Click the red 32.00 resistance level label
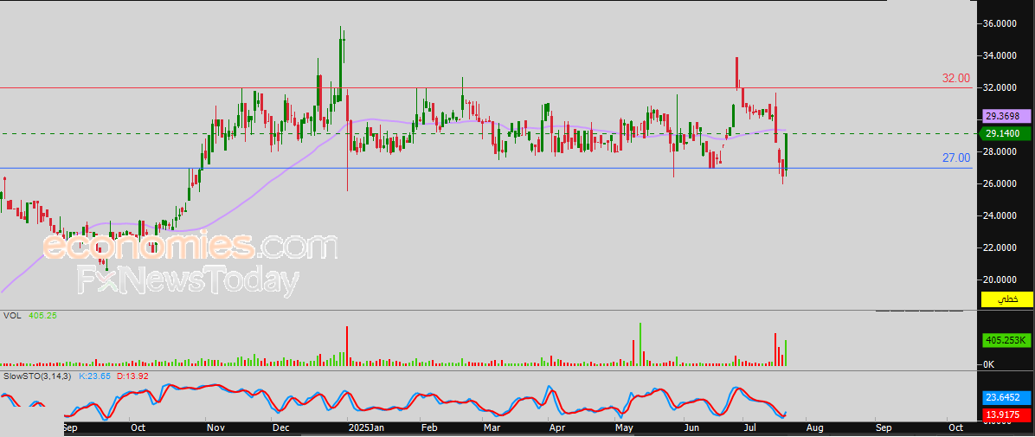This screenshot has width=1035, height=437. pyautogui.click(x=955, y=79)
